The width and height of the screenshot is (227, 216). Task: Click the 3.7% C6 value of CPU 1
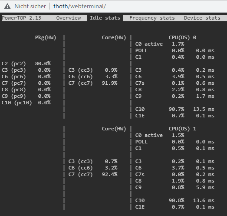pos(178,168)
